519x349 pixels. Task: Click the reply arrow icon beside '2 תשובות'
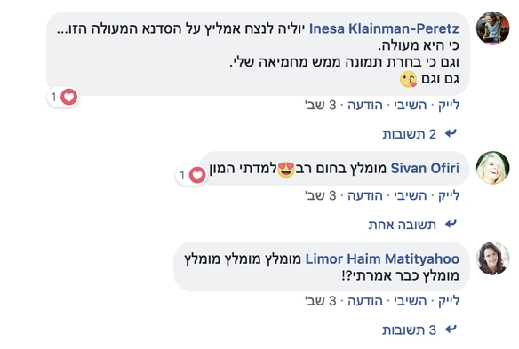[451, 133]
